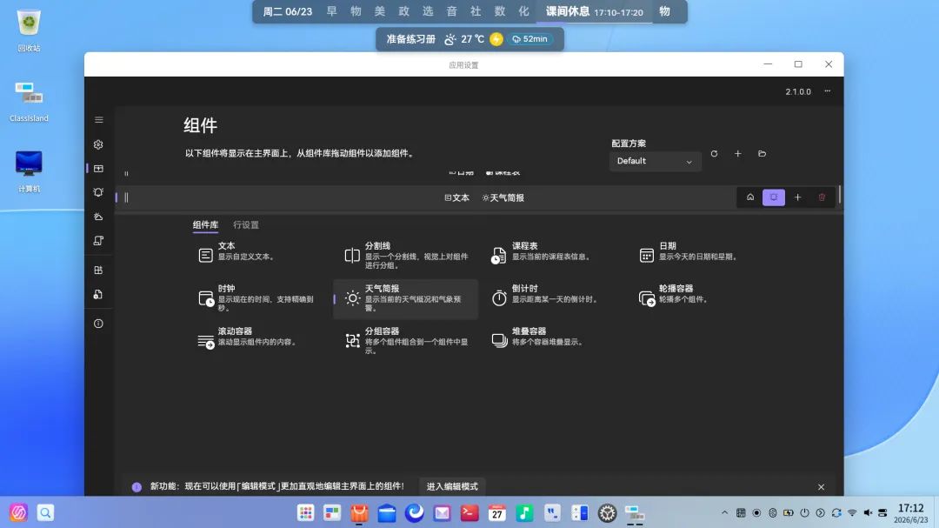Select the 分组容器 component in library
Viewport: 939px width, 528px height.
coord(405,341)
